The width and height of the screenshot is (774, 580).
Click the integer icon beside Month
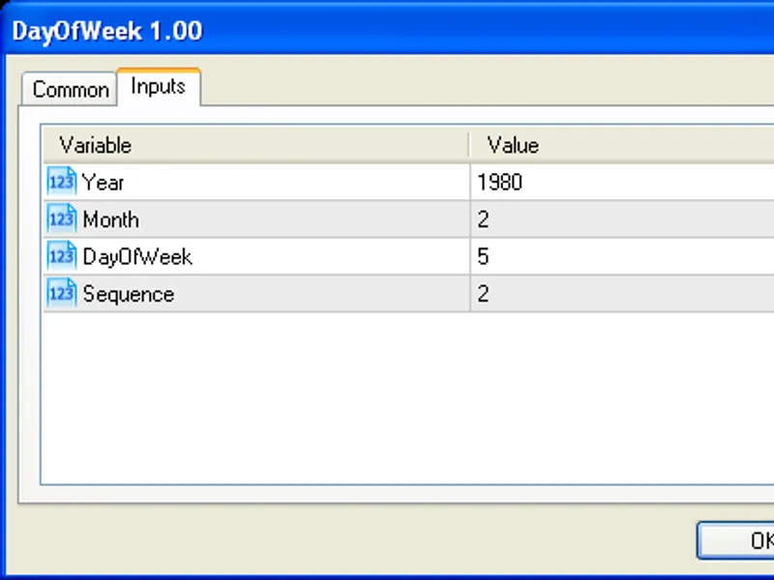[x=62, y=219]
